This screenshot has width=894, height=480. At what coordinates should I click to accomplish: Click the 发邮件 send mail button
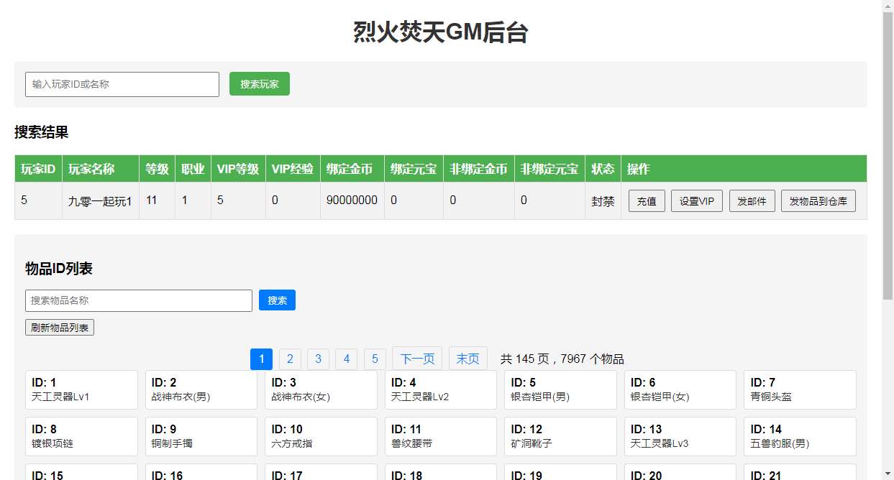(x=752, y=201)
